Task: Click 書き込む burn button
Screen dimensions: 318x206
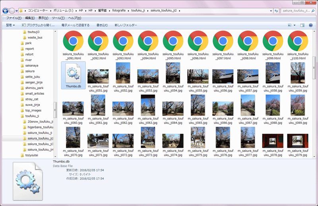Action: pyautogui.click(x=102, y=25)
